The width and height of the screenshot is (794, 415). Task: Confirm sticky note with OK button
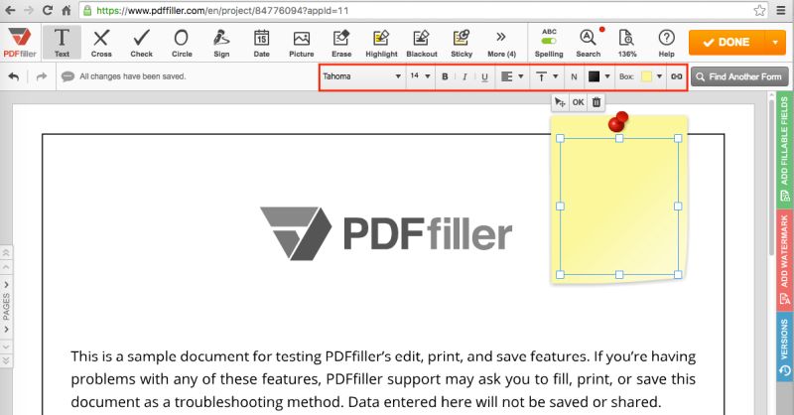[x=578, y=102]
